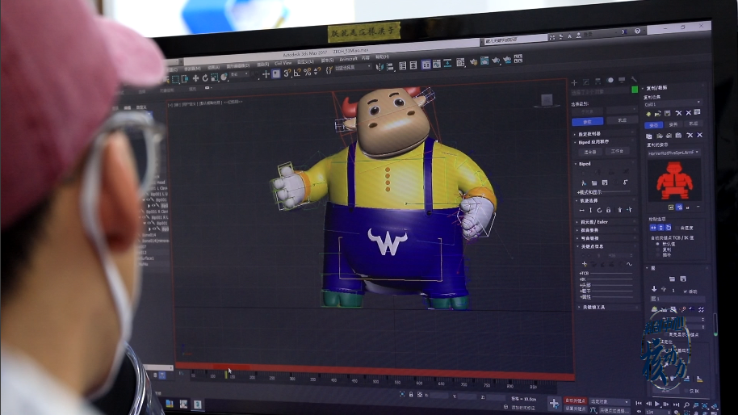Switch to the Display command panel tab

point(622,80)
